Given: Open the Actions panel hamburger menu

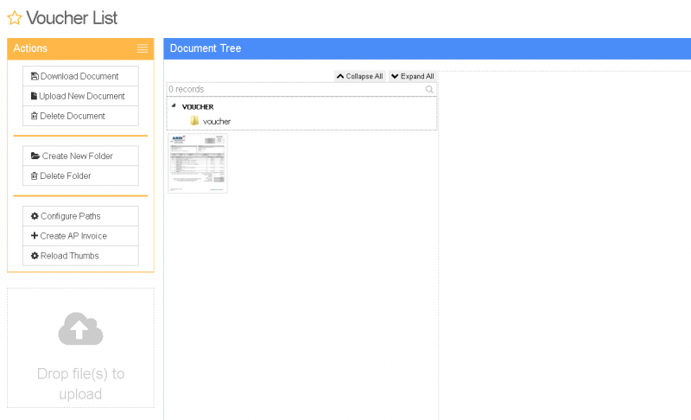Looking at the screenshot, I should [143, 48].
